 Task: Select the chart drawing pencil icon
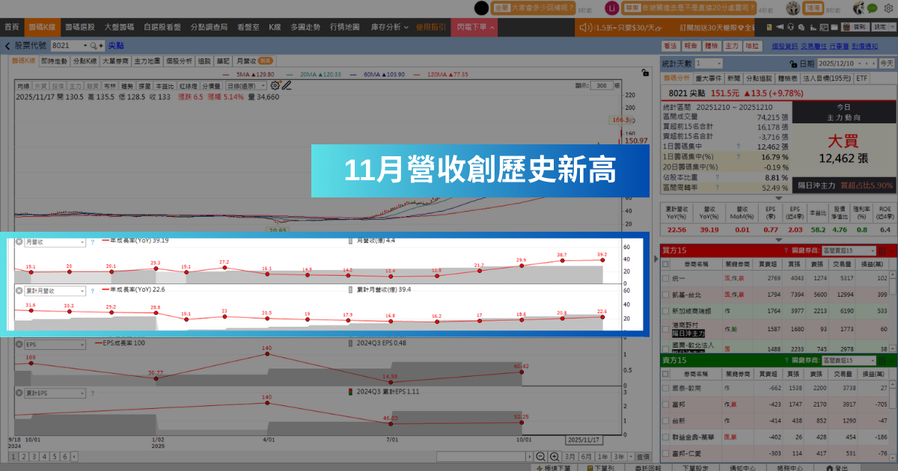(x=287, y=84)
